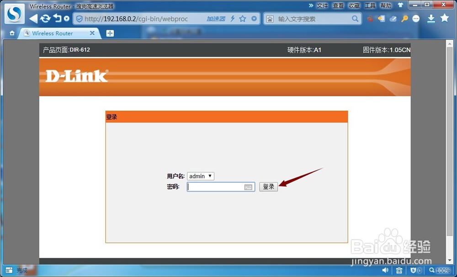Open the 帮助 menu
Viewport: 457px width, 277px height.
pos(386,5)
